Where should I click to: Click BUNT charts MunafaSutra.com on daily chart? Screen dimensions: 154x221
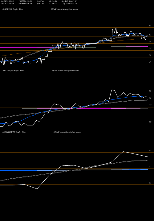click(64, 9)
